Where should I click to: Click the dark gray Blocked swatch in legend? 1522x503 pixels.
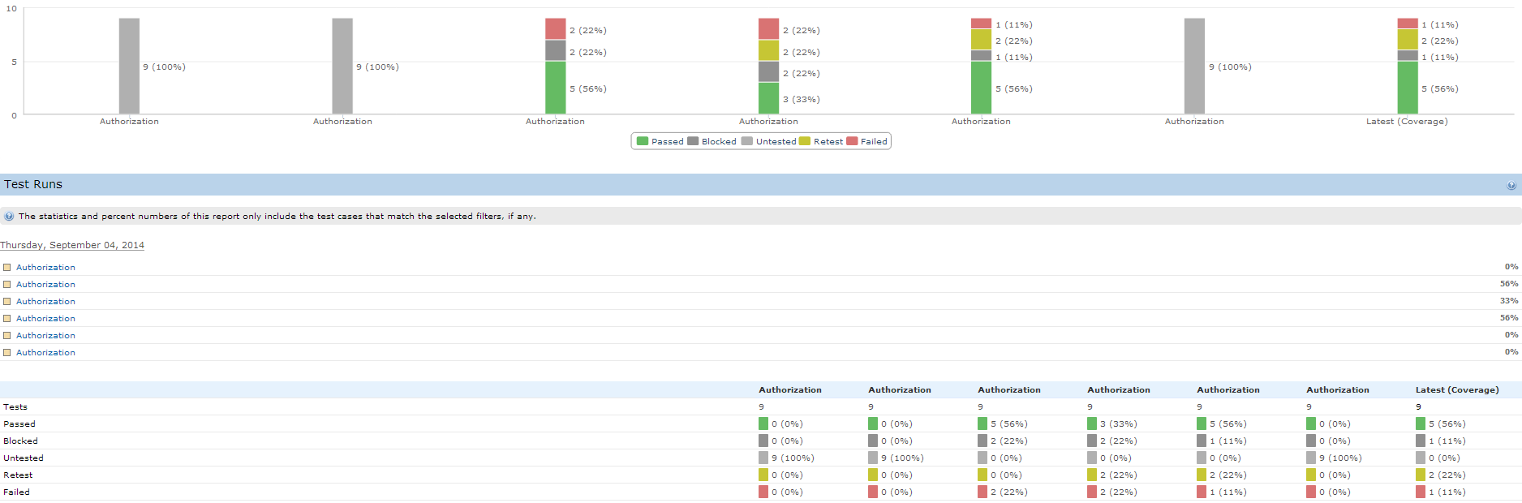(693, 141)
